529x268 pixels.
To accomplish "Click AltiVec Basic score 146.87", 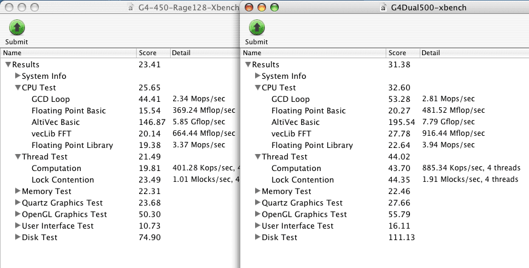I will 152,122.
